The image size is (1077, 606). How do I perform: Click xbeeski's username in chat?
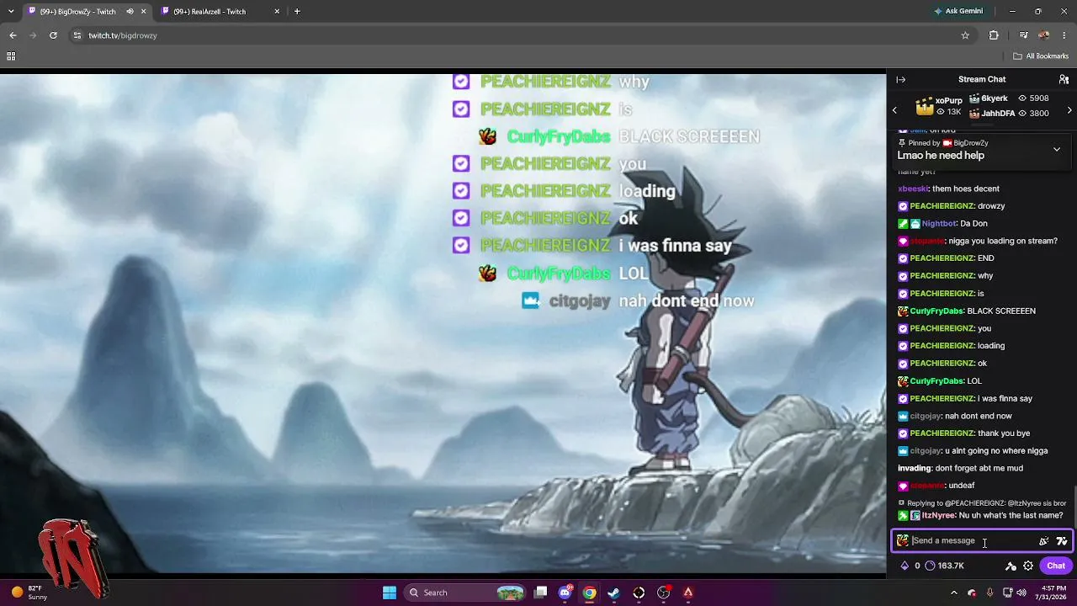click(913, 189)
